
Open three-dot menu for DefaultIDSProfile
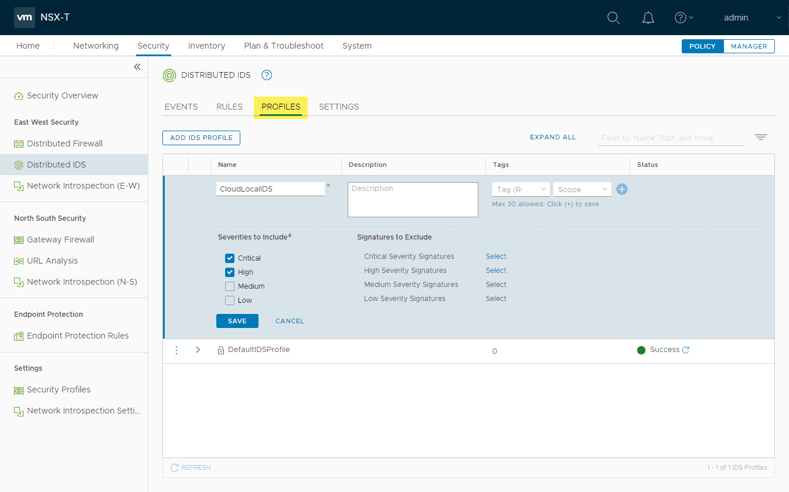click(x=176, y=350)
